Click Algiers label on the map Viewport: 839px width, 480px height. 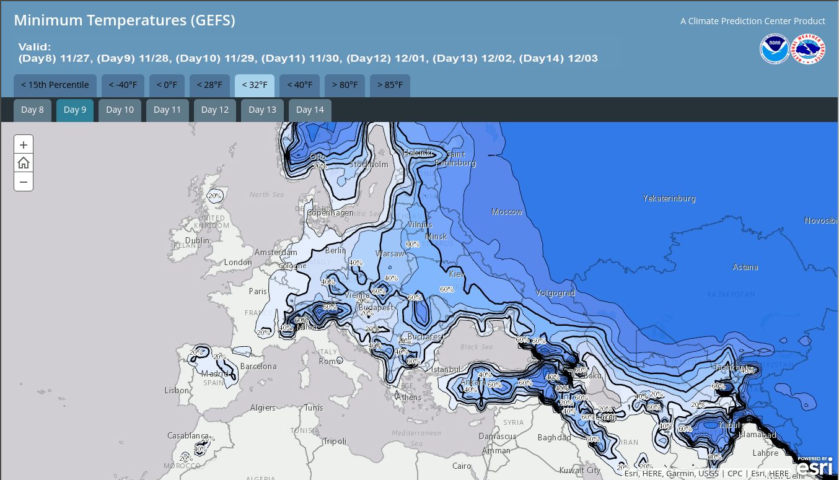point(263,408)
